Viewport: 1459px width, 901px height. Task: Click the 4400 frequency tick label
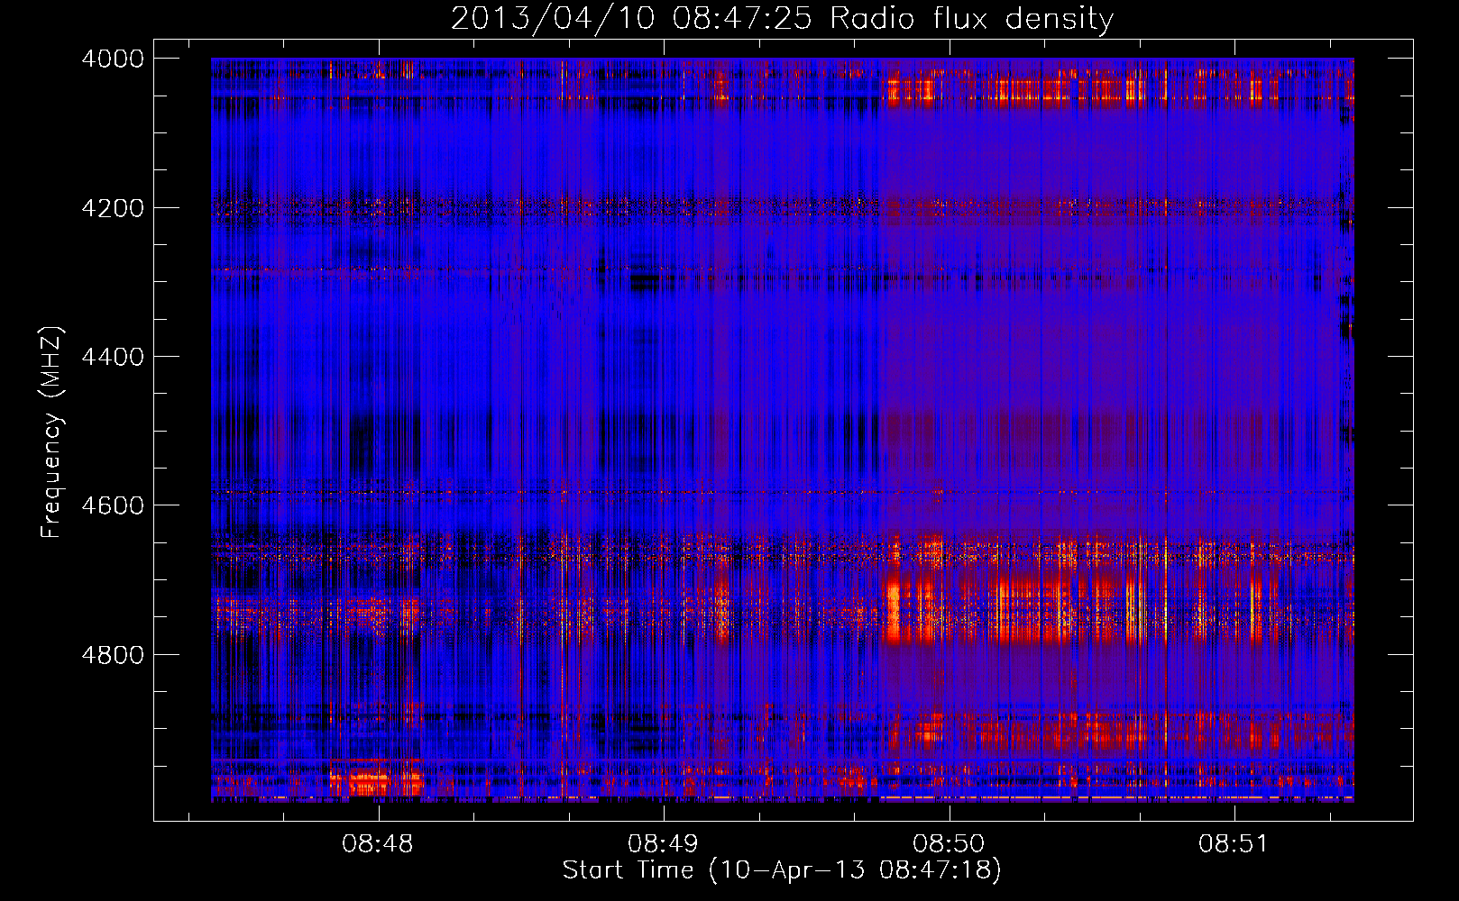point(113,357)
